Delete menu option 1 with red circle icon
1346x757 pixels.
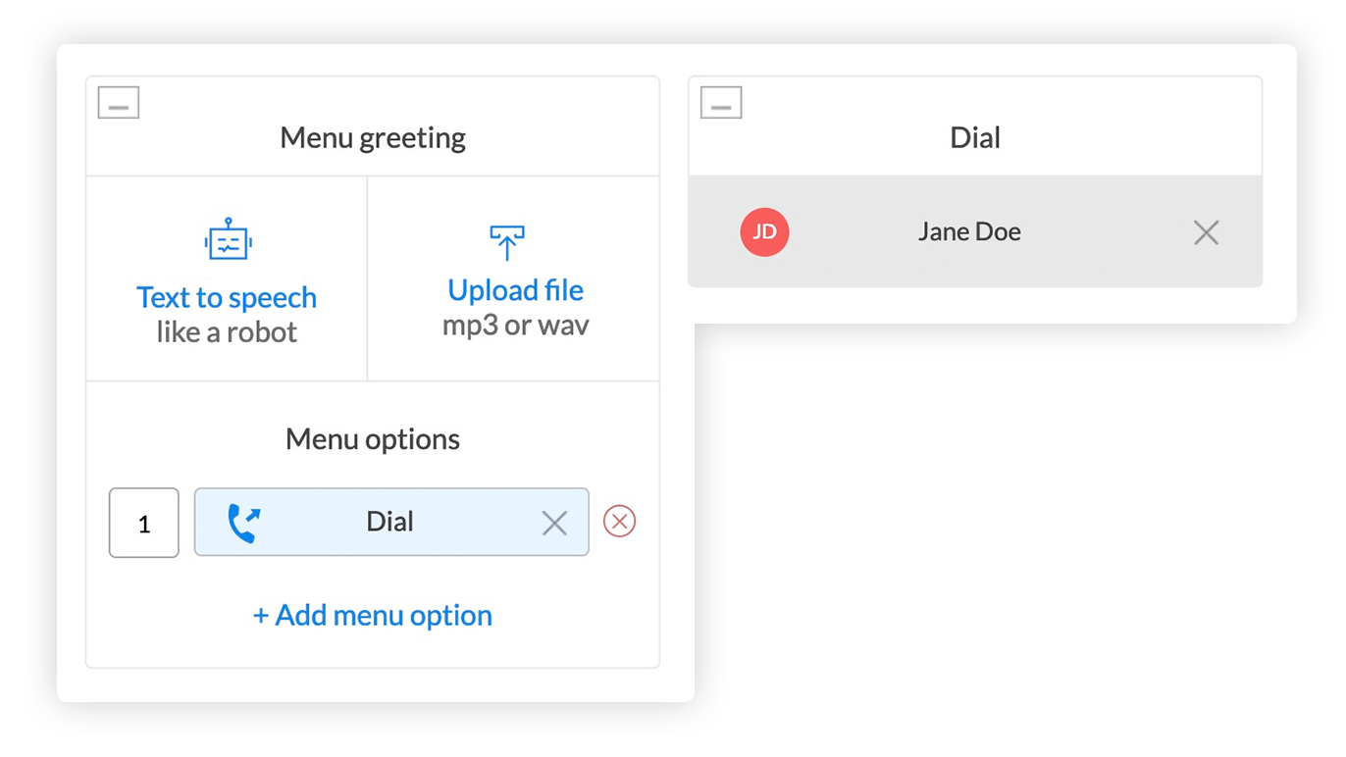coord(619,522)
